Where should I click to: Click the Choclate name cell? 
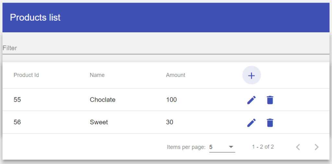(102, 99)
